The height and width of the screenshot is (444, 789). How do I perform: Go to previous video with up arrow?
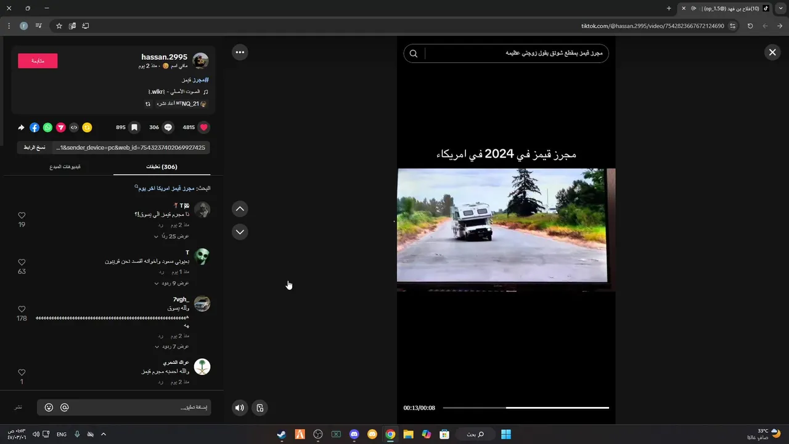(240, 209)
